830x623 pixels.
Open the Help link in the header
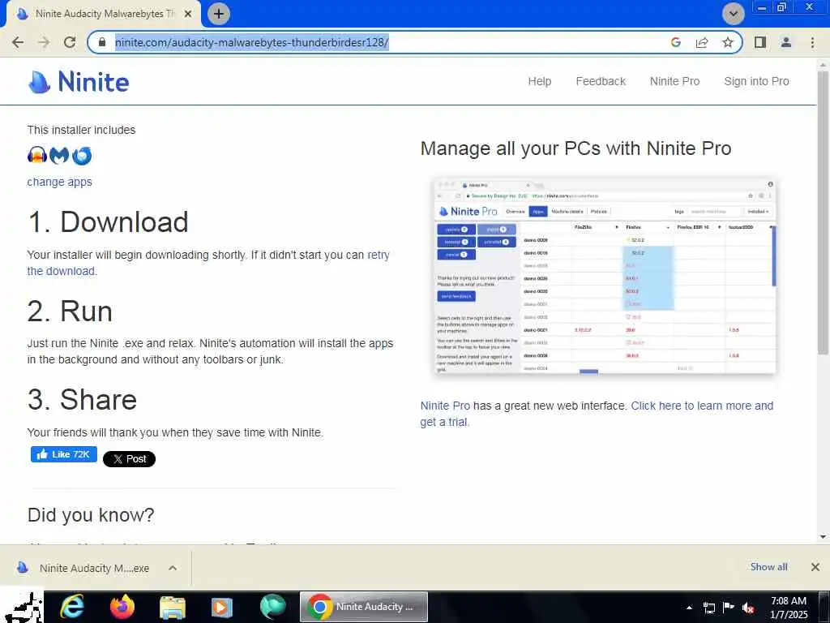(x=539, y=81)
